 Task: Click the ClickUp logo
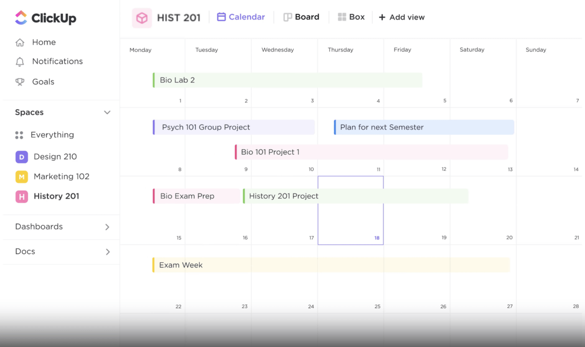pos(46,18)
